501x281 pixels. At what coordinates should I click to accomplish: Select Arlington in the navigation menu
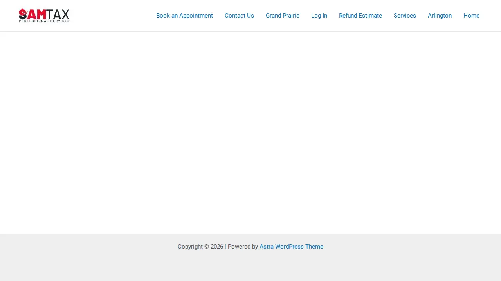[440, 16]
